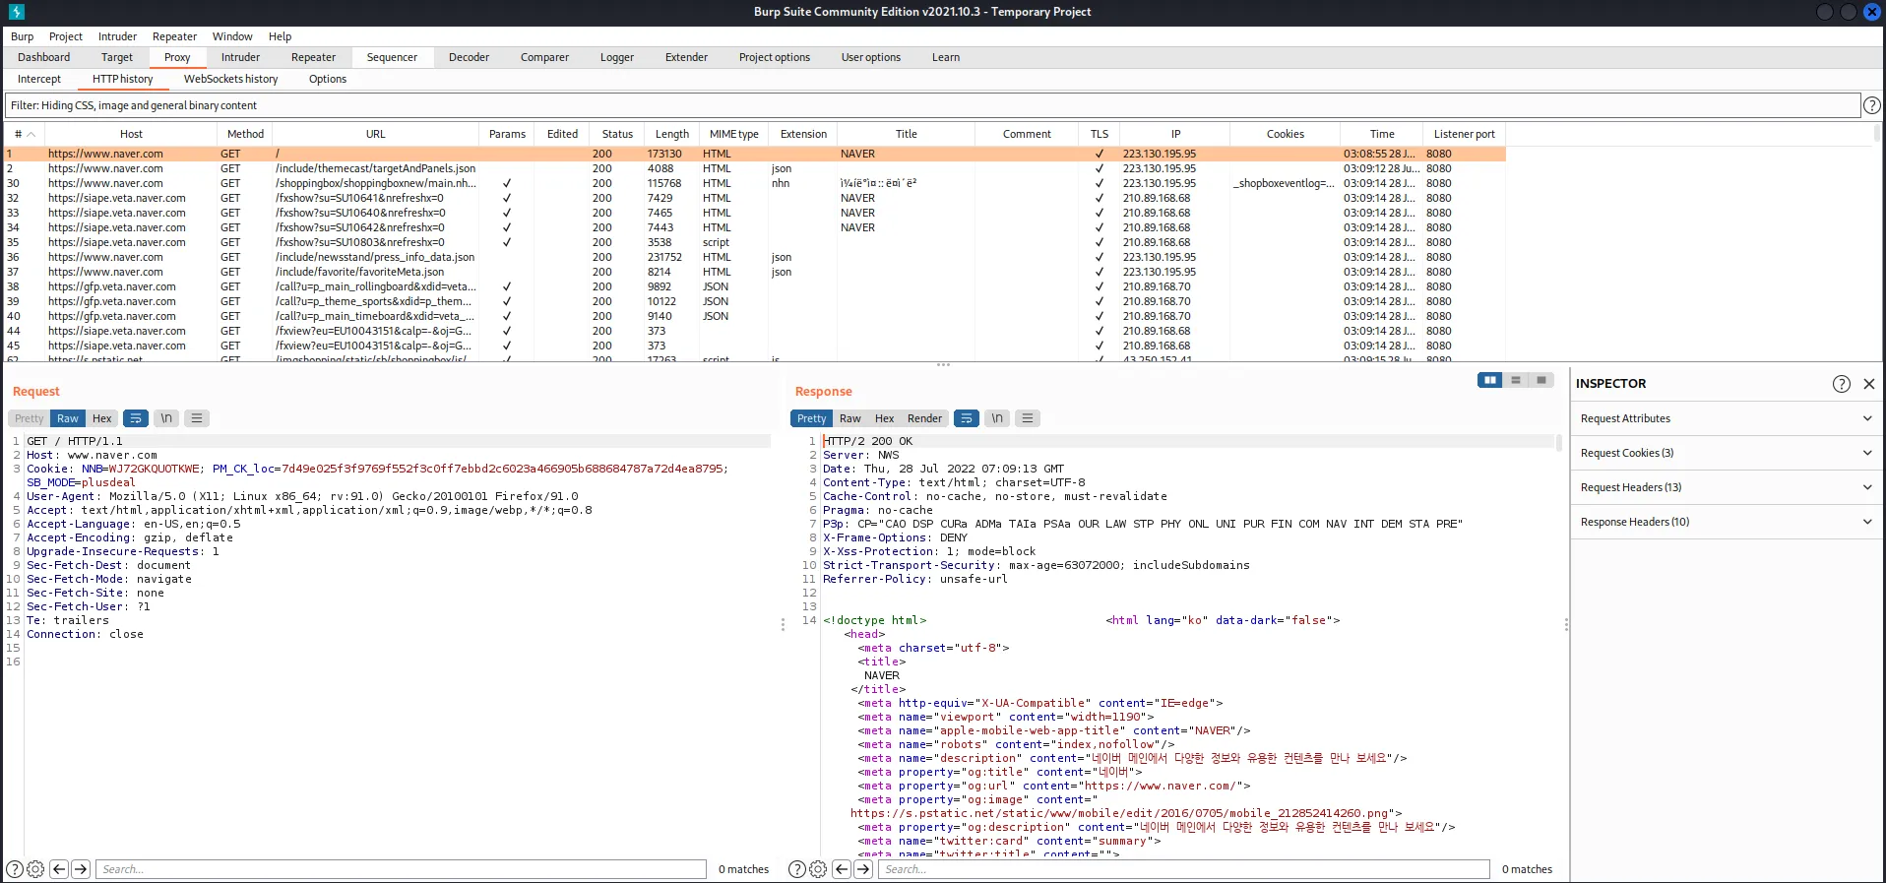The height and width of the screenshot is (883, 1886).
Task: Open the Learn tab
Action: [946, 57]
